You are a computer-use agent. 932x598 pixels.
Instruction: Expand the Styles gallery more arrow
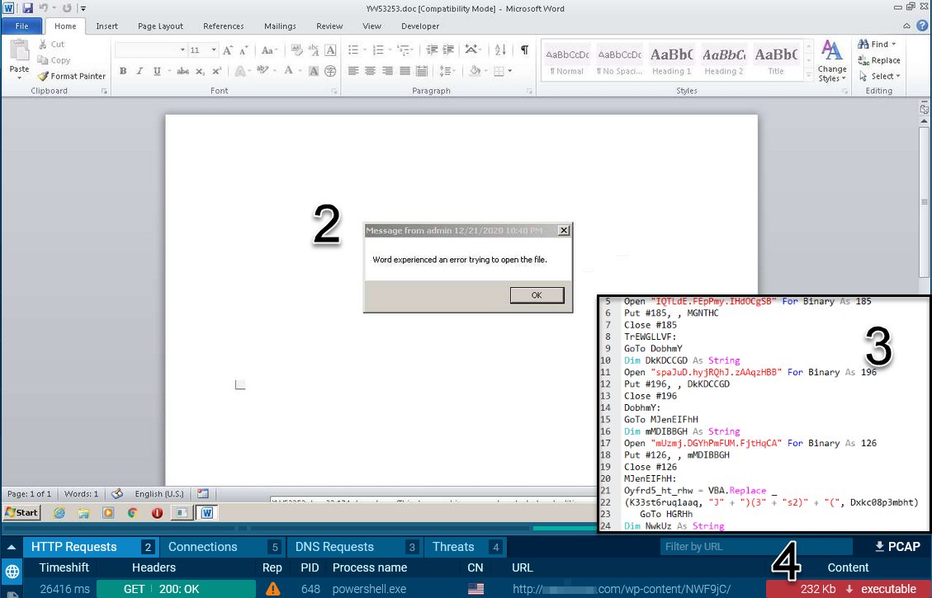click(808, 76)
